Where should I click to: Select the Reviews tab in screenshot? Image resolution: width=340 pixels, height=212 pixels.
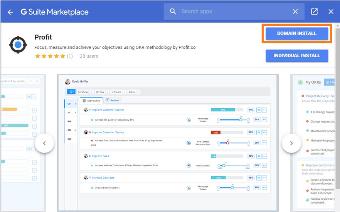pyautogui.click(x=113, y=100)
